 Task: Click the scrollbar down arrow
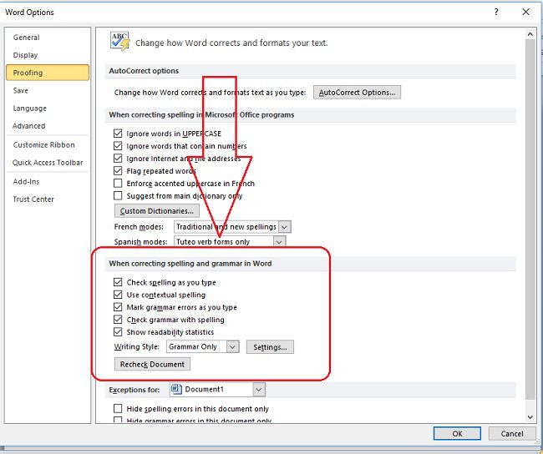point(530,417)
